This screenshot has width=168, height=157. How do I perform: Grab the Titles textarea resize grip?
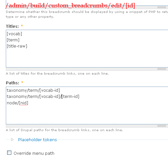pos(162,69)
